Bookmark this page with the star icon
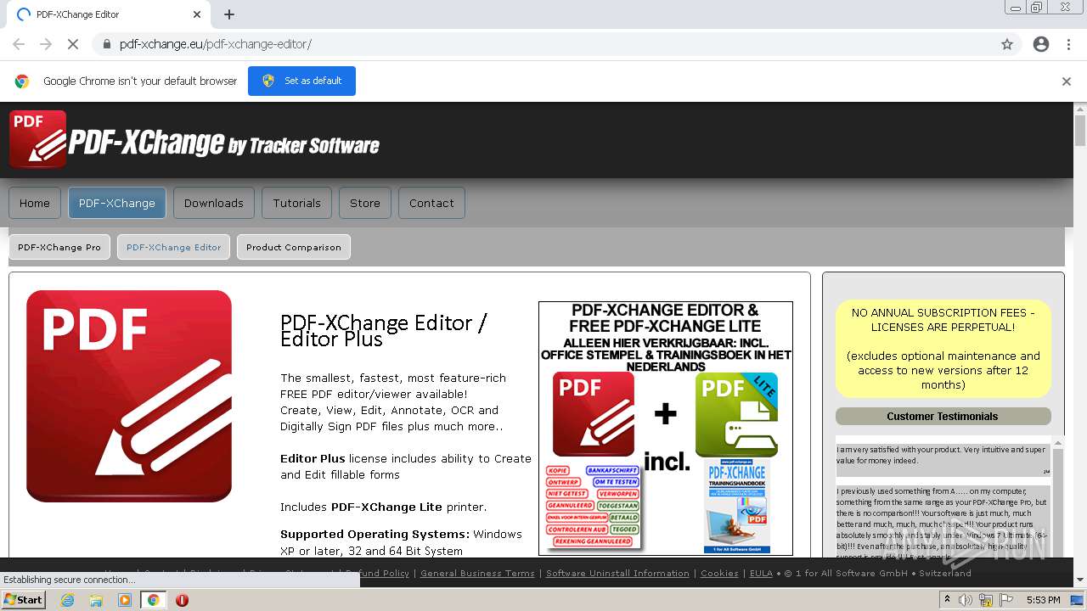The image size is (1087, 611). (1007, 44)
